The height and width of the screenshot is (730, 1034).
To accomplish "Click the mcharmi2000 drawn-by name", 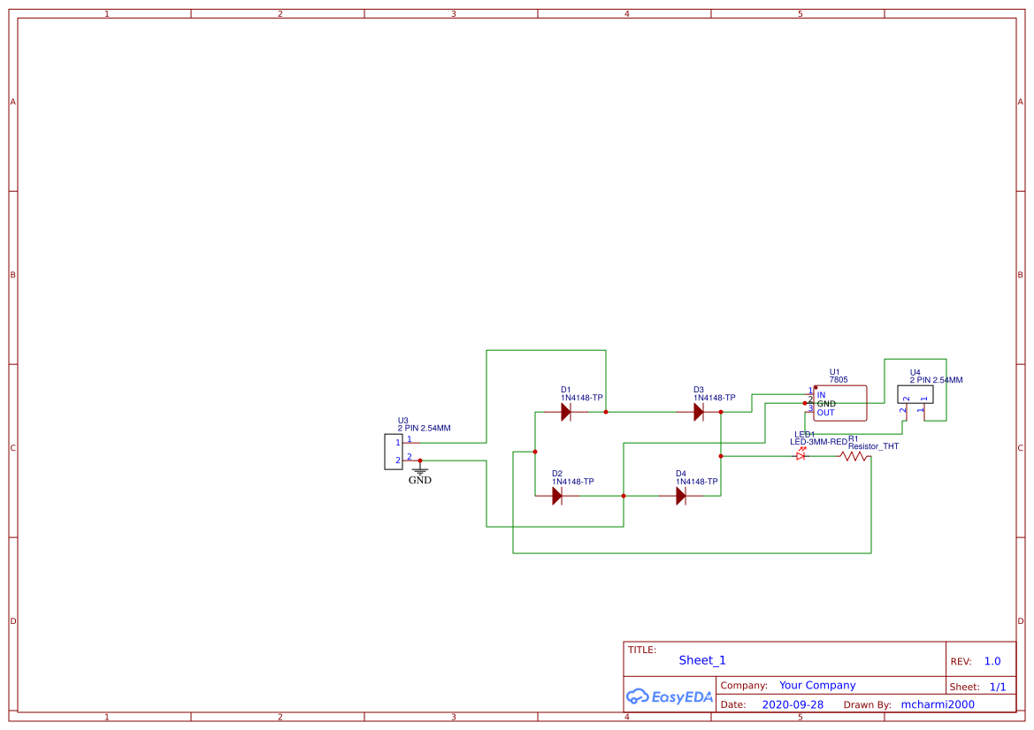I will coord(938,704).
